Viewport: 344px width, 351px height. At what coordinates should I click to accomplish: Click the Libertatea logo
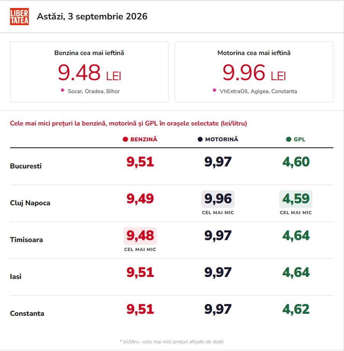pos(19,16)
